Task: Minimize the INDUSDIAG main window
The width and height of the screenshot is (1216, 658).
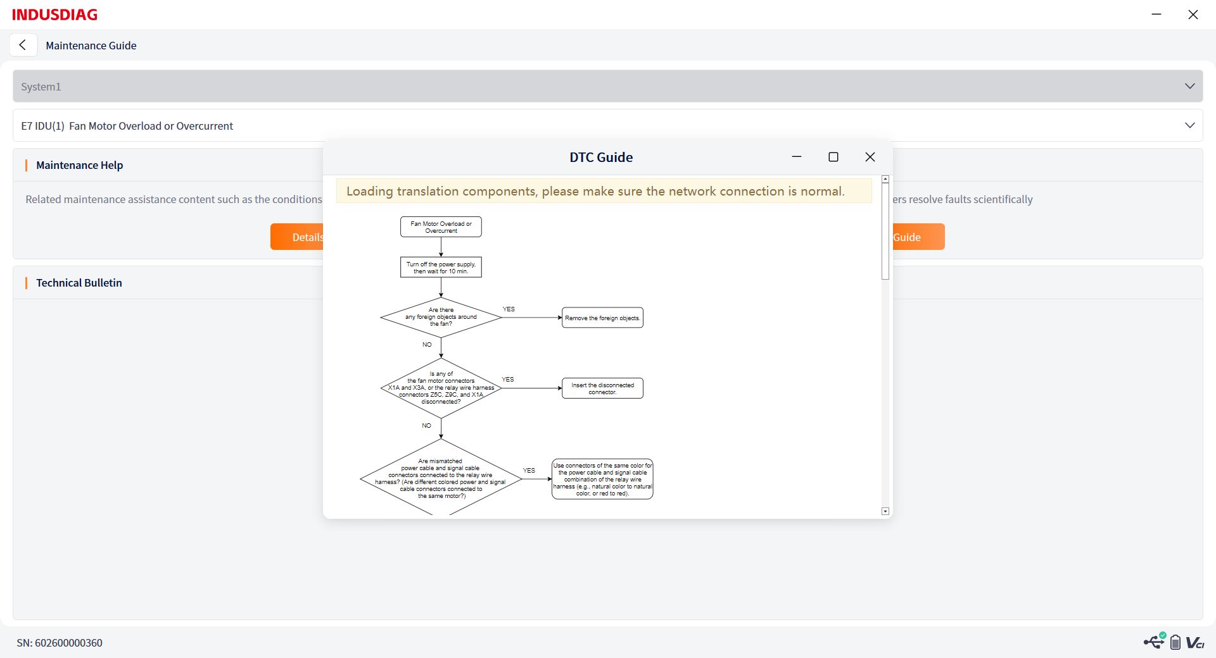Action: coord(1156,14)
